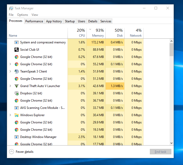Screen dimensions: 183x165
Task: Open the View menu
Action: (x=35, y=15)
